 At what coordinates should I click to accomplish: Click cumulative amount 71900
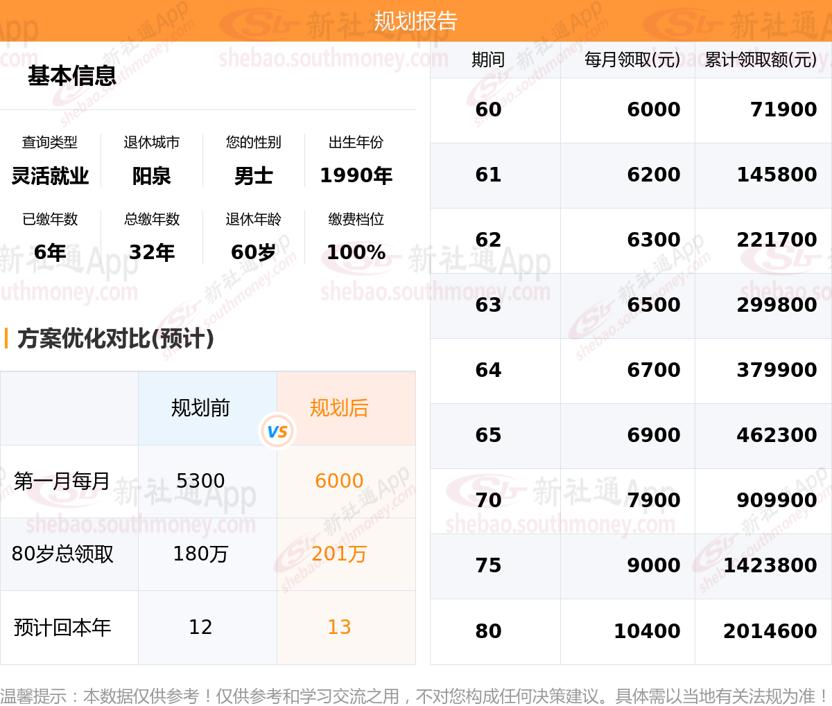coord(783,109)
